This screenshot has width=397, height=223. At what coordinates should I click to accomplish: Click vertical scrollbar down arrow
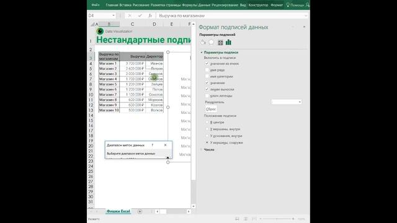coord(194,206)
